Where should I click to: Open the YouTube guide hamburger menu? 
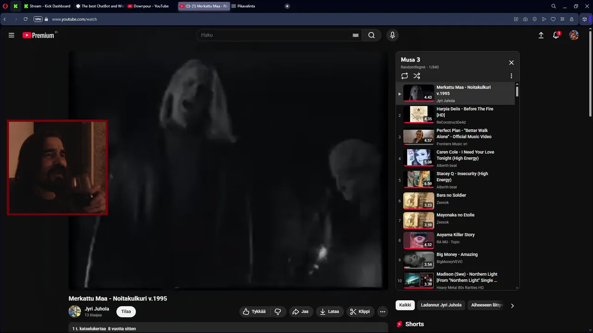(12, 35)
